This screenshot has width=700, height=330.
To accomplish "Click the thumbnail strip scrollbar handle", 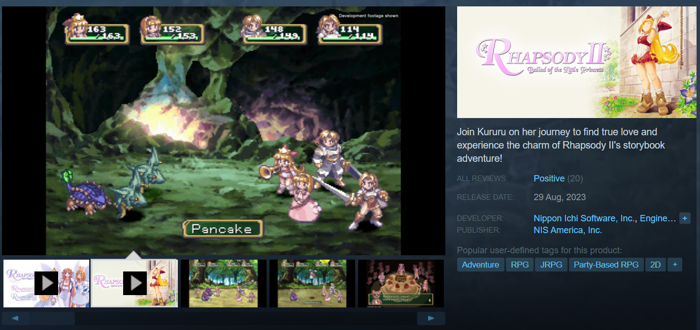I will [52, 318].
